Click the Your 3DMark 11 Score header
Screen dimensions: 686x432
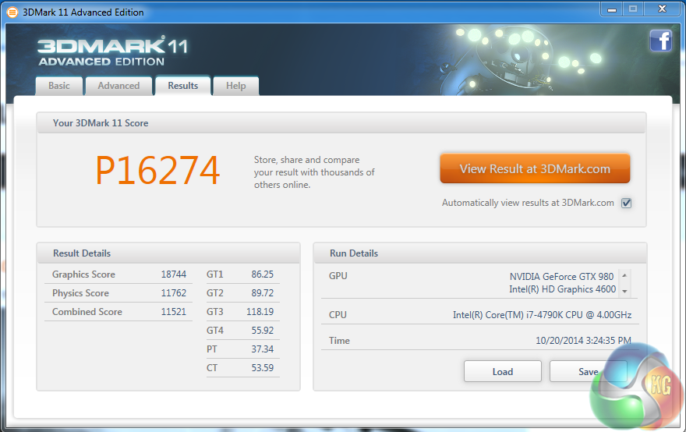pos(341,123)
